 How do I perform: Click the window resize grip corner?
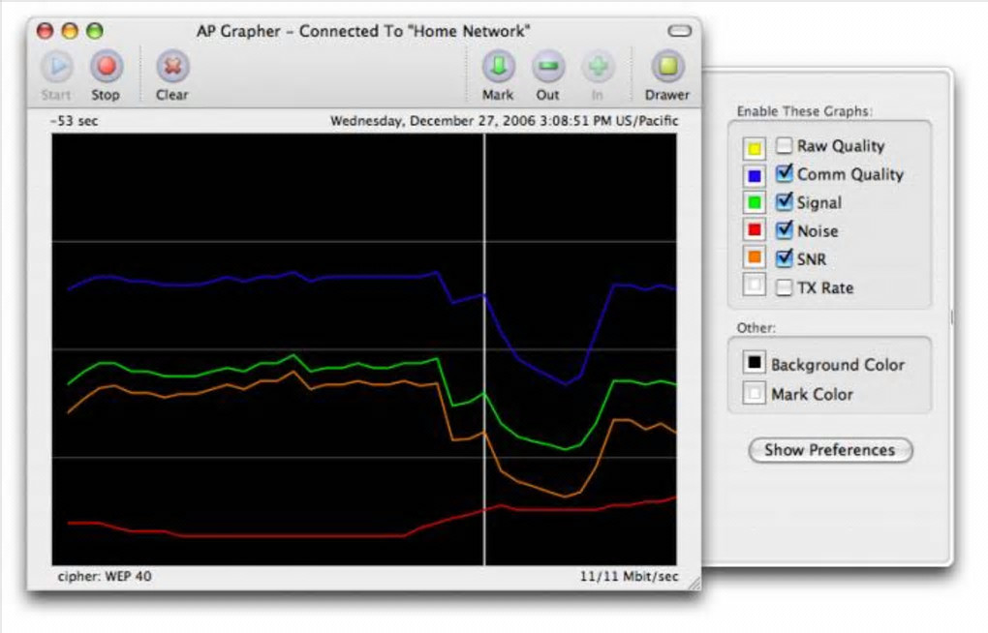pos(694,584)
